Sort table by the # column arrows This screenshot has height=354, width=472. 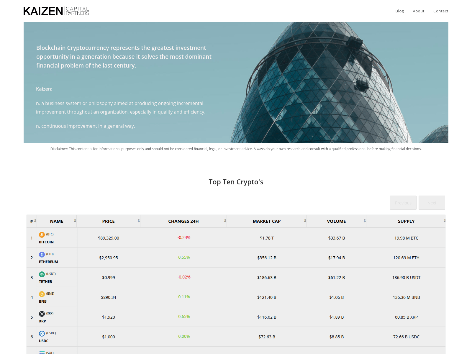point(35,221)
